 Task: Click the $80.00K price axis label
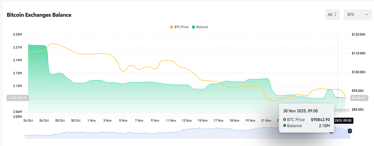358,109
